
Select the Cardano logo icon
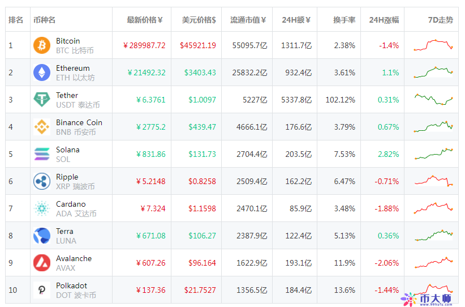pyautogui.click(x=42, y=208)
